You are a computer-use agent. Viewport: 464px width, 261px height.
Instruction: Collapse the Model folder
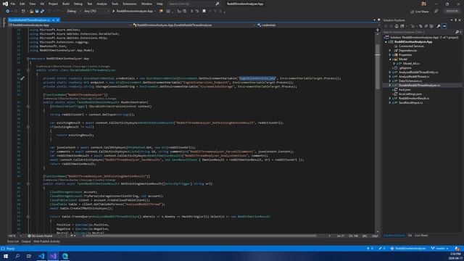[x=390, y=59]
